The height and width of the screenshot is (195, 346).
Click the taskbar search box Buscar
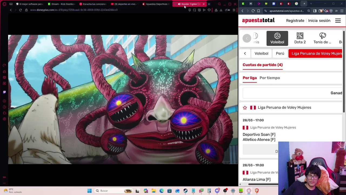114,191
